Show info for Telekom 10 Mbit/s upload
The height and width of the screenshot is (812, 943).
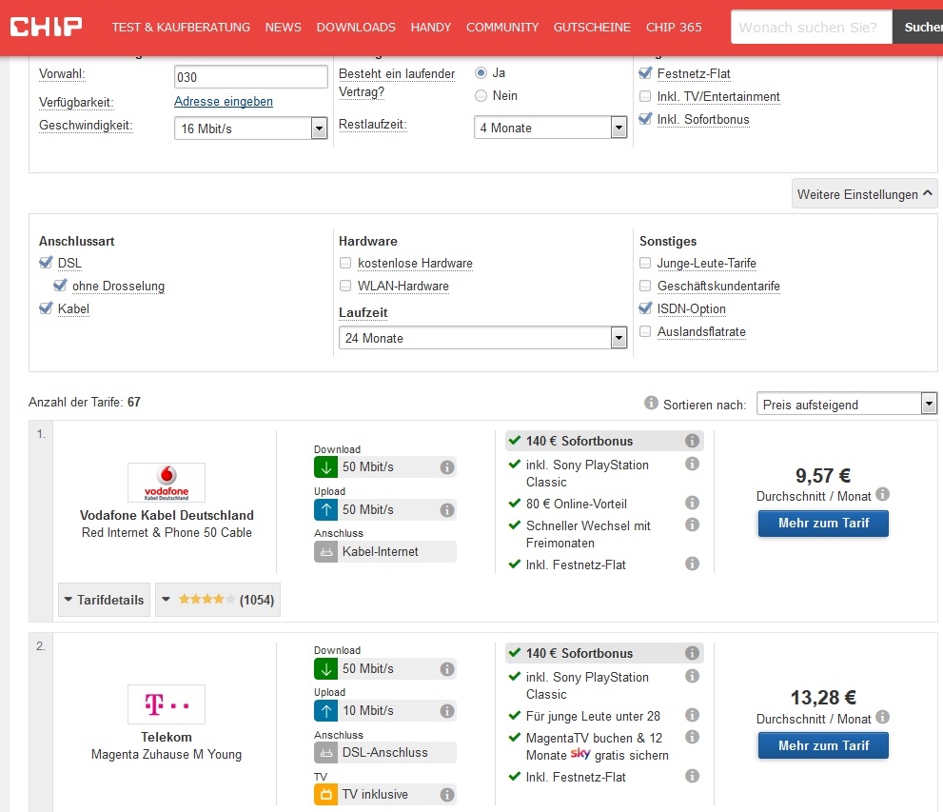[447, 711]
